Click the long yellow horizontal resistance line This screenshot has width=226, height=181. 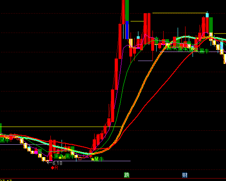[61, 127]
